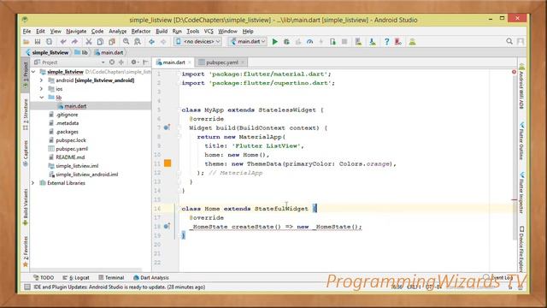
Task: Click the Find magnifier icon
Action: 126,42
